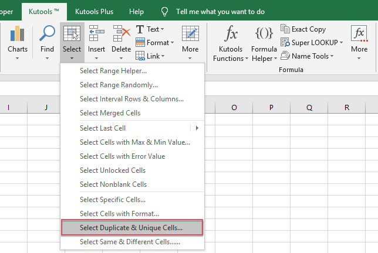The height and width of the screenshot is (253, 378).
Task: Choose Select Range Helper menu item
Action: 113,71
